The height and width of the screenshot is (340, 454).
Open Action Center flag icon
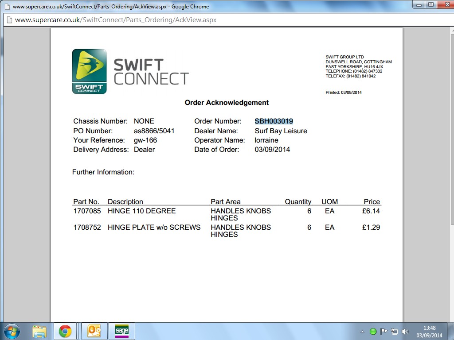point(384,331)
